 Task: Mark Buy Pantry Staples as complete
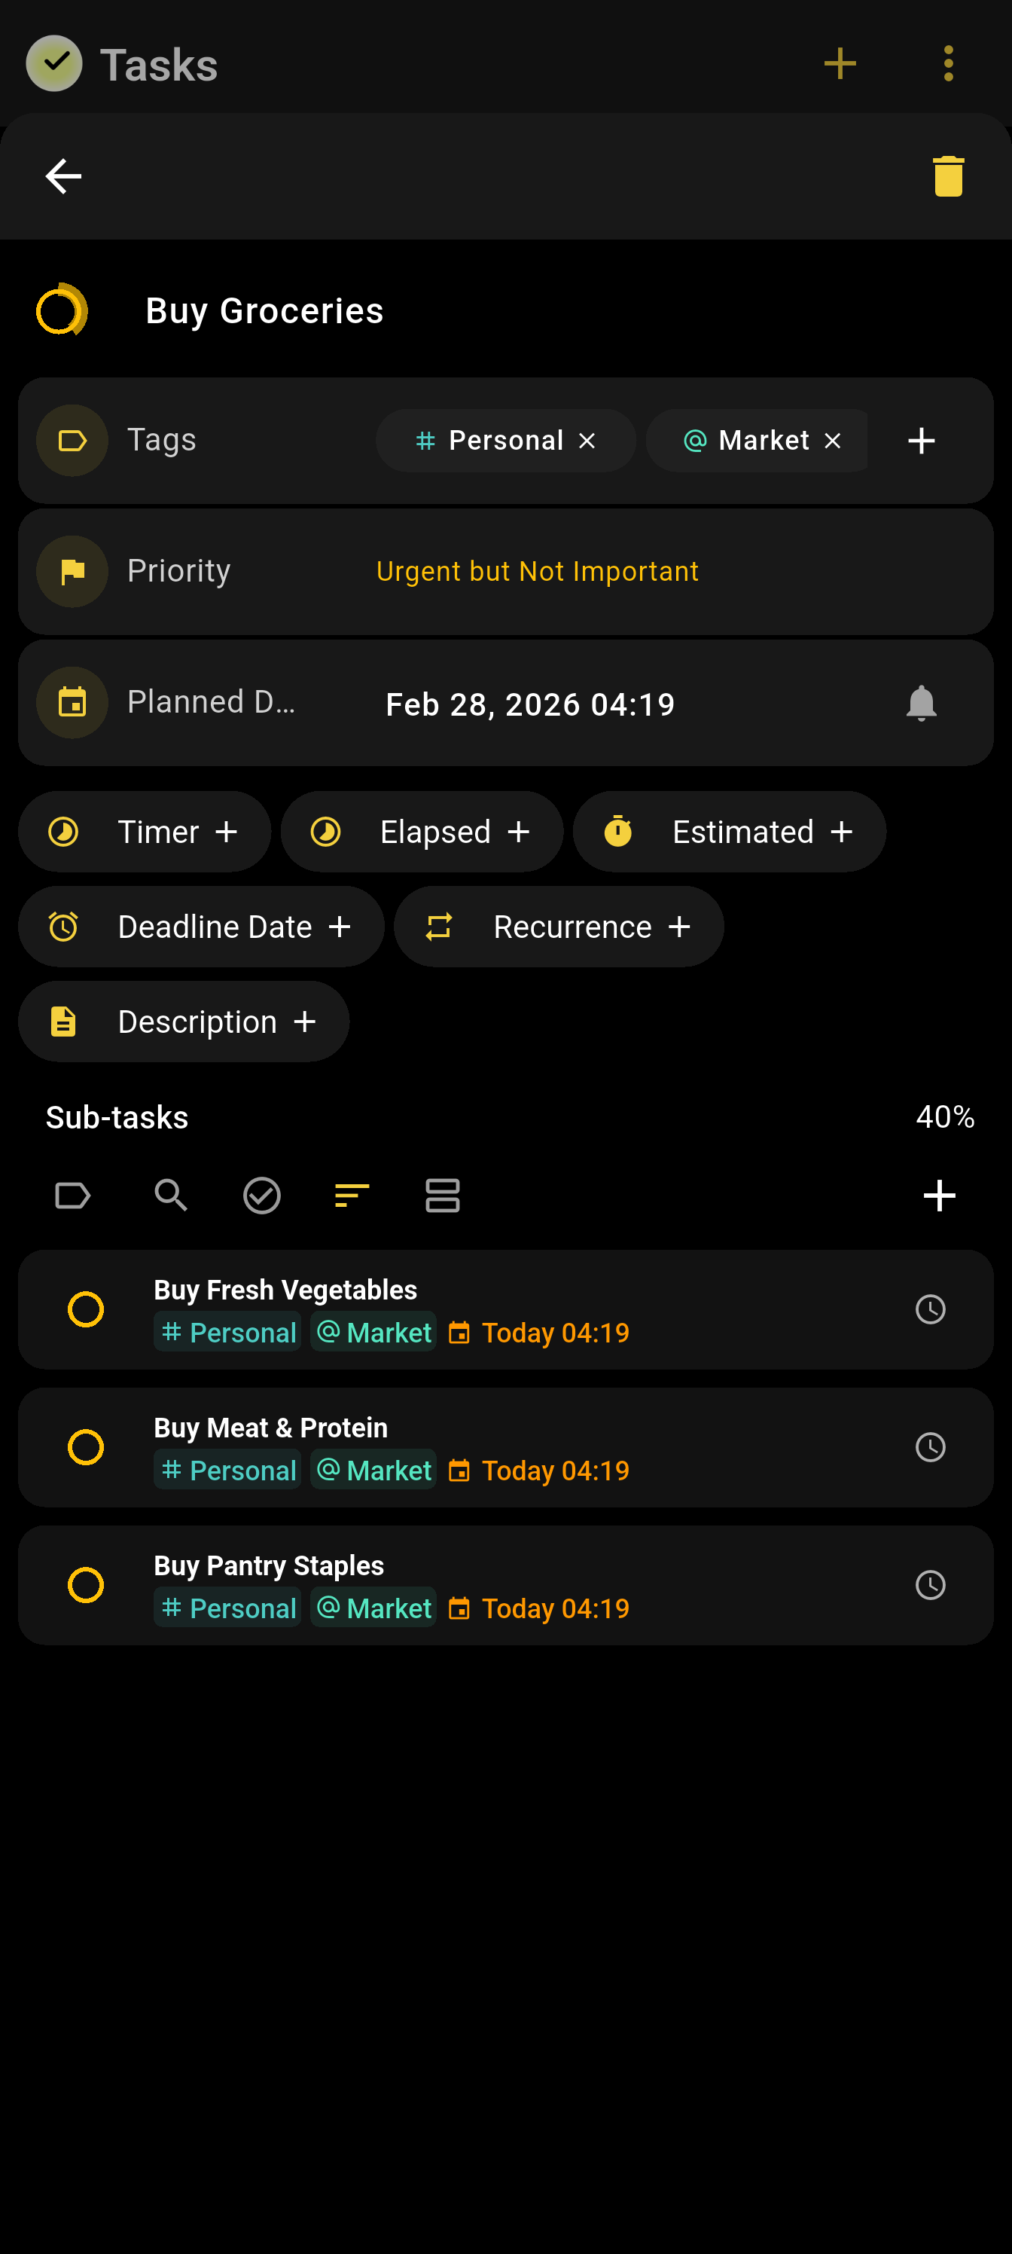pos(86,1584)
